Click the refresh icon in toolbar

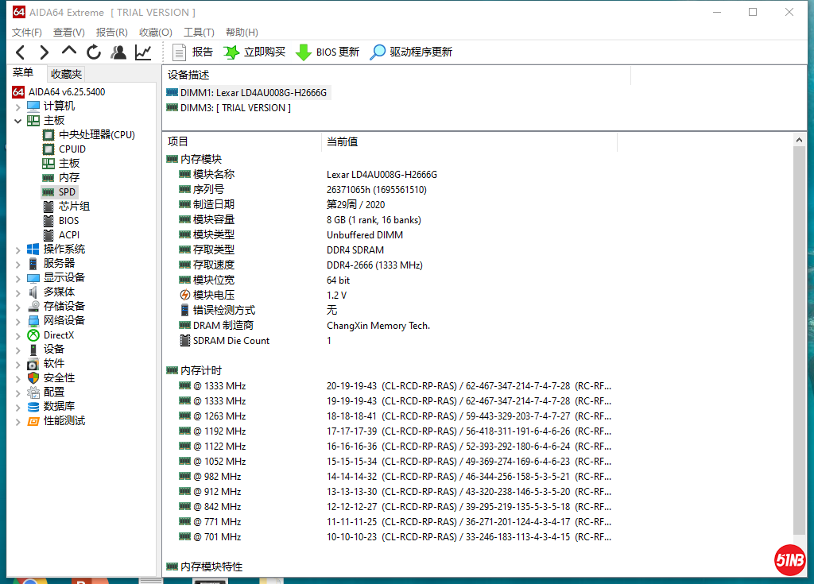[x=94, y=52]
